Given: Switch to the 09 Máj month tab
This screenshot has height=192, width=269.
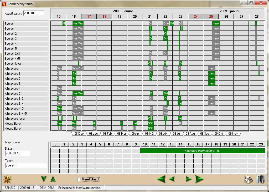Looking at the screenshot, I should coord(149,134).
